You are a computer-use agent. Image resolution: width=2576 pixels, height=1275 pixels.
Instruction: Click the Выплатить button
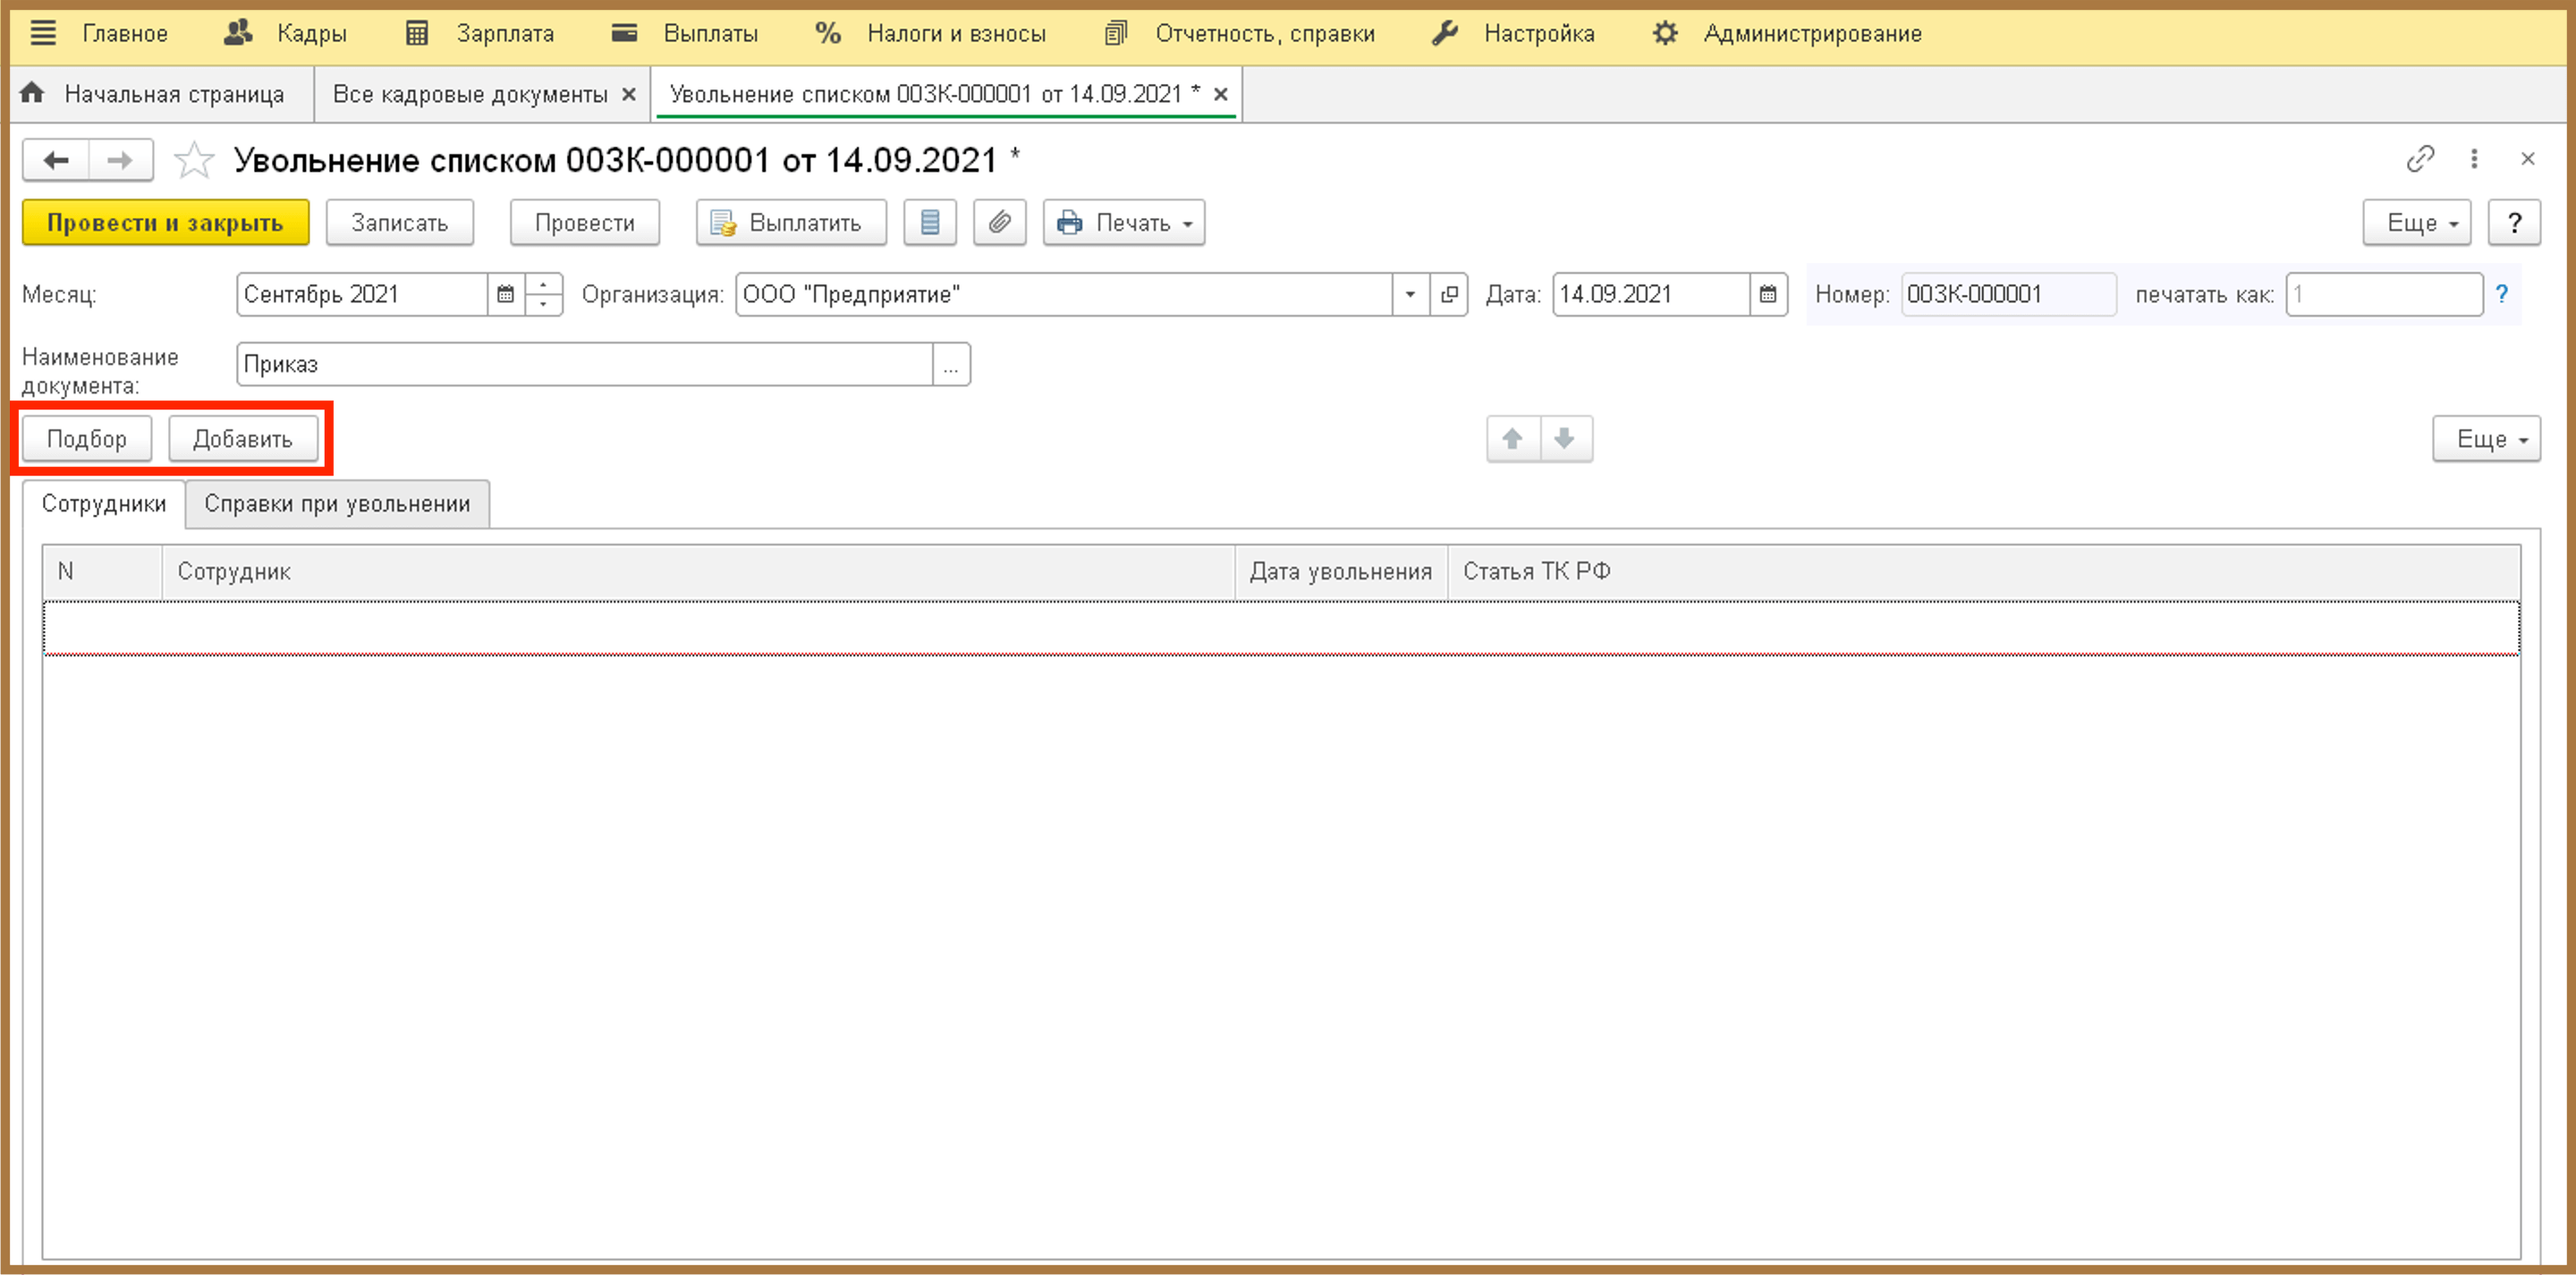point(791,223)
